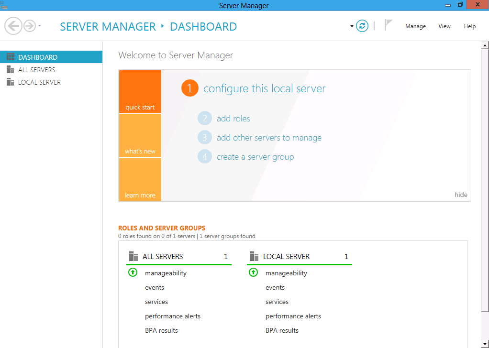This screenshot has width=489, height=348.
Task: Click the vertical scrollbar up arrow
Action: pyautogui.click(x=485, y=45)
